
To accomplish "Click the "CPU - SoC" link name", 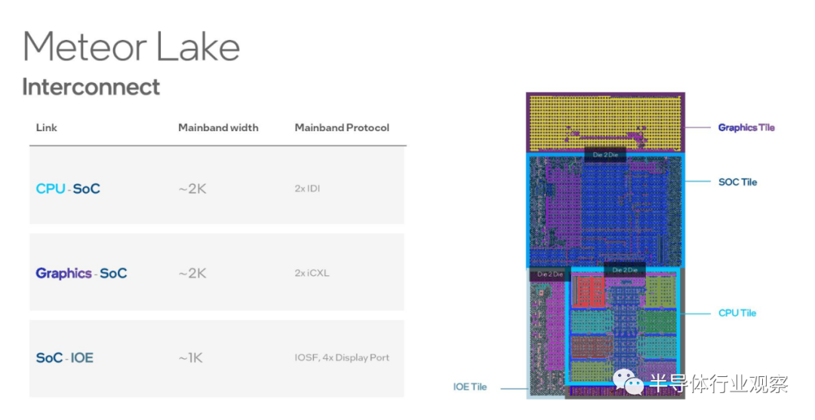I will coord(68,189).
